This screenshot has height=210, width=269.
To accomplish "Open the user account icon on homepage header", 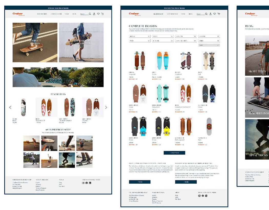I will [x=94, y=14].
